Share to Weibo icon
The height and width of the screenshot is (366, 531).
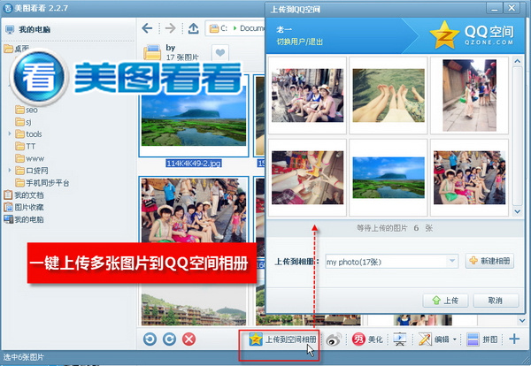point(334,339)
